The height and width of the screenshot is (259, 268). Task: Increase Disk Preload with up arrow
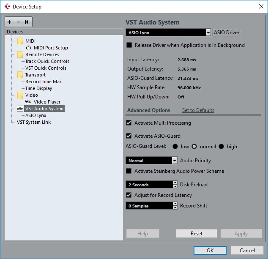[175, 183]
